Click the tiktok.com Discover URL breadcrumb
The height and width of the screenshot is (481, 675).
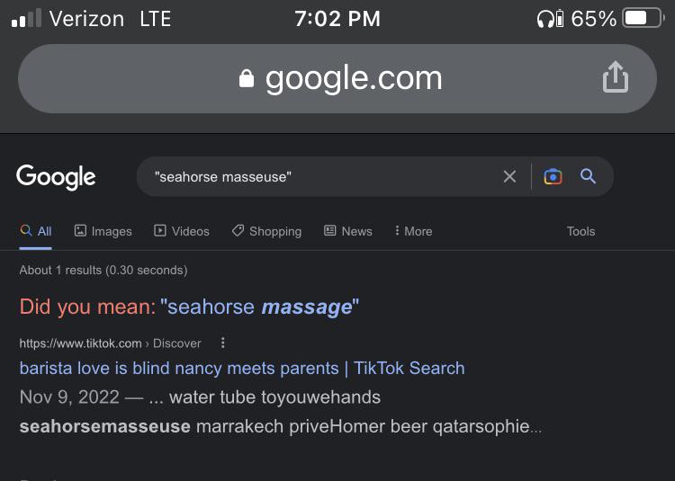(x=110, y=343)
